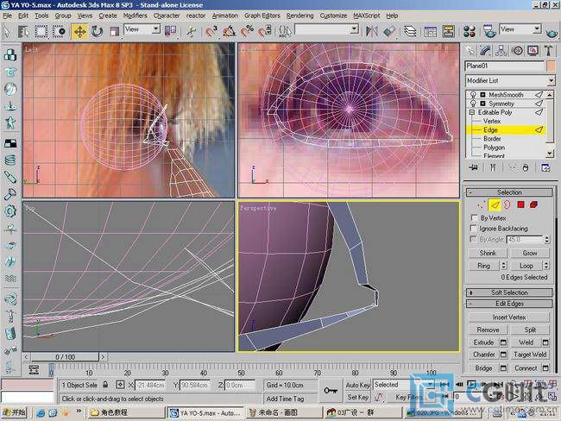Select Edge sub-object selection icon

click(x=495, y=205)
